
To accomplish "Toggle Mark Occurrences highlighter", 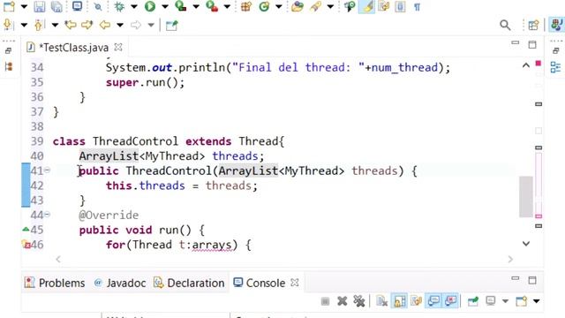I will (367, 6).
